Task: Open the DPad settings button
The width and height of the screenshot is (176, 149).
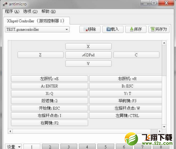Action: coord(88,55)
